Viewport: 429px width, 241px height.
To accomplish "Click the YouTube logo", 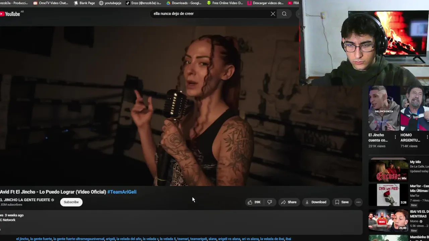I will click(10, 14).
